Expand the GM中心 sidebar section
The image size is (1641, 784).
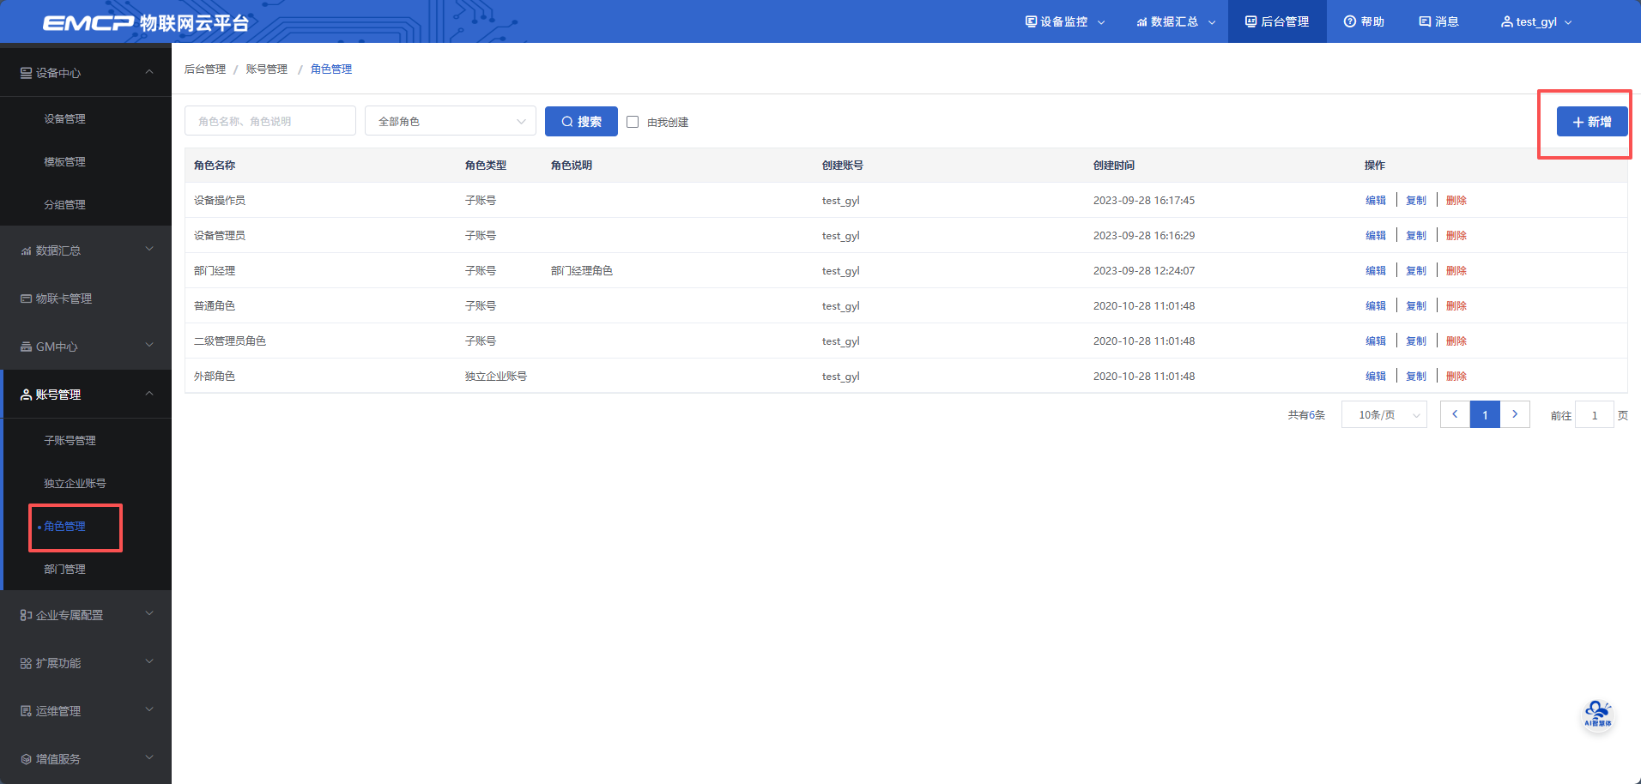[x=86, y=347]
